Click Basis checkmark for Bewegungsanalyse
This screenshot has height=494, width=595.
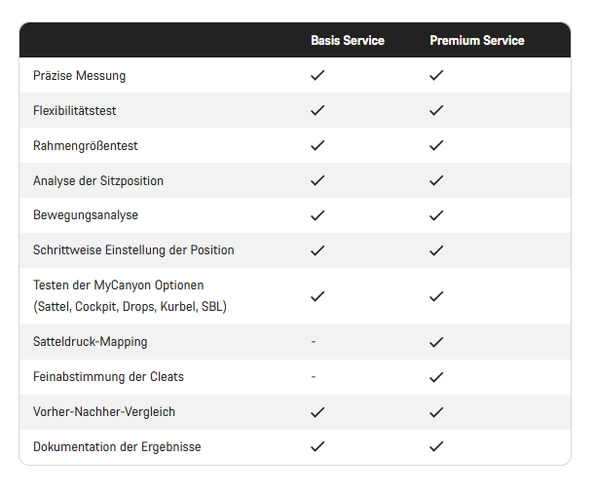click(317, 215)
